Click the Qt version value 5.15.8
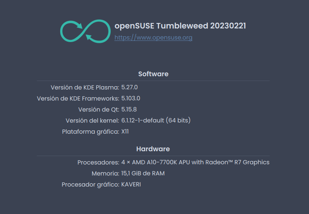Image resolution: width=309 pixels, height=214 pixels. click(x=129, y=109)
